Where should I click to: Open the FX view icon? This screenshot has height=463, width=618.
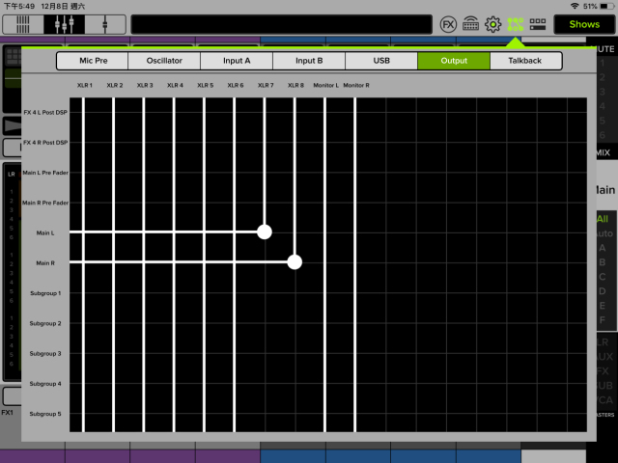449,24
